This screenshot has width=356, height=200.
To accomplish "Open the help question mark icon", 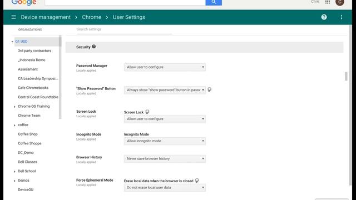I will [324, 17].
